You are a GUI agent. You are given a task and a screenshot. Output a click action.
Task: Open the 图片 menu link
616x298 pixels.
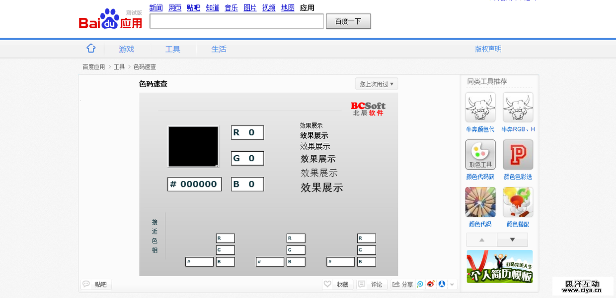(x=250, y=7)
